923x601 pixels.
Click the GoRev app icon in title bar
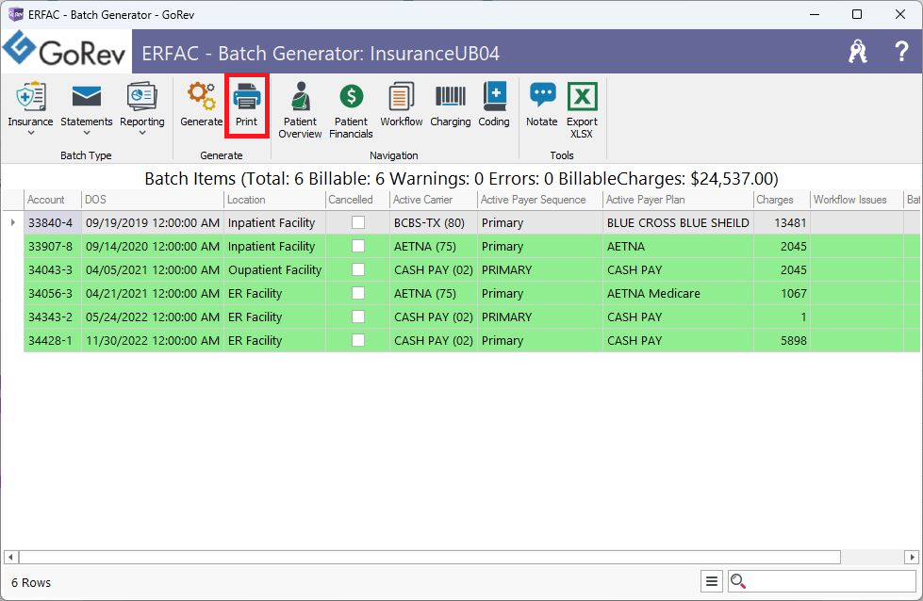15,14
